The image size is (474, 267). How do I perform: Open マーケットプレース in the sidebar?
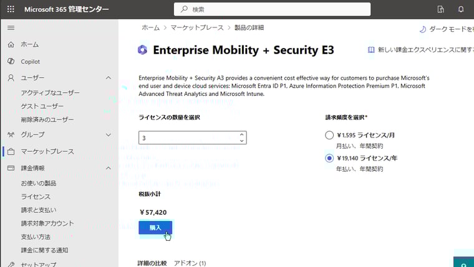pyautogui.click(x=47, y=151)
